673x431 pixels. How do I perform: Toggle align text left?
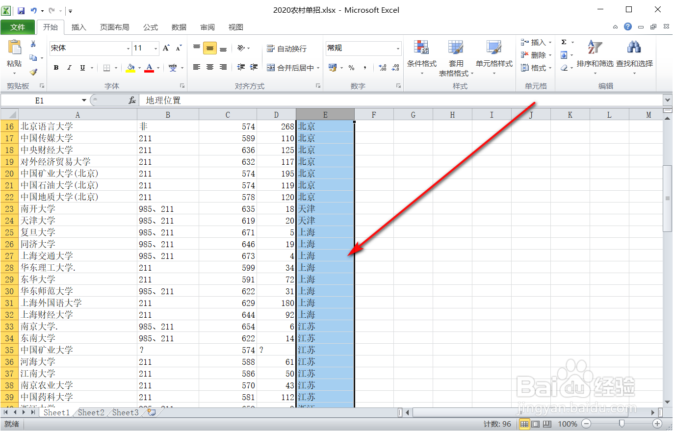click(x=197, y=67)
